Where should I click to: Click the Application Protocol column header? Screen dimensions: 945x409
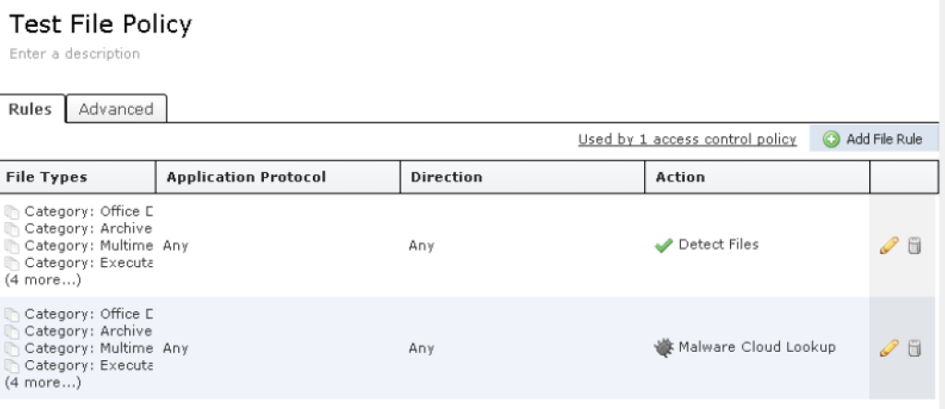pyautogui.click(x=246, y=178)
